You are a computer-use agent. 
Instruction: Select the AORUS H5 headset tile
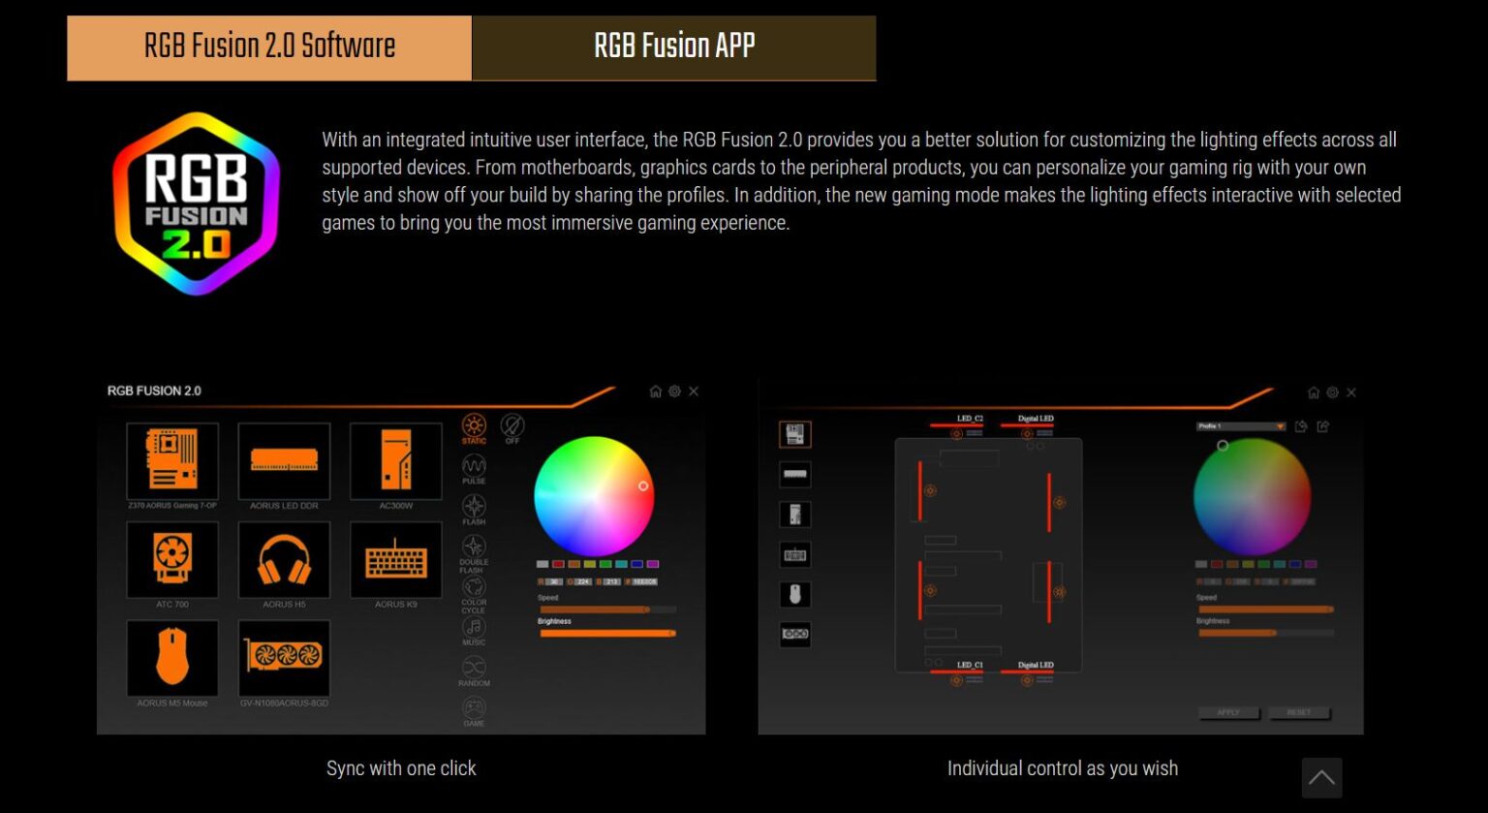coord(284,559)
